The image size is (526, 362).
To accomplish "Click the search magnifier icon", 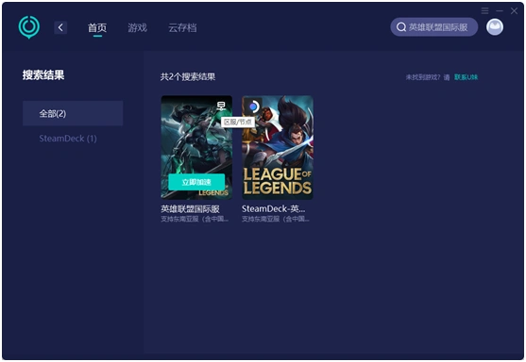I will [401, 27].
